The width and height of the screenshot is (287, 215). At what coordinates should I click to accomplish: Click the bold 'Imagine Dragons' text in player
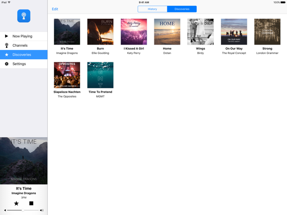click(x=23, y=193)
